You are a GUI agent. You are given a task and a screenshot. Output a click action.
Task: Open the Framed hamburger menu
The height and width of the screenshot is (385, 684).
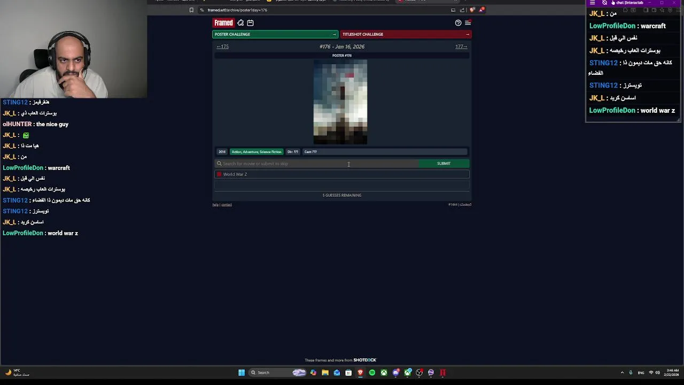point(468,22)
